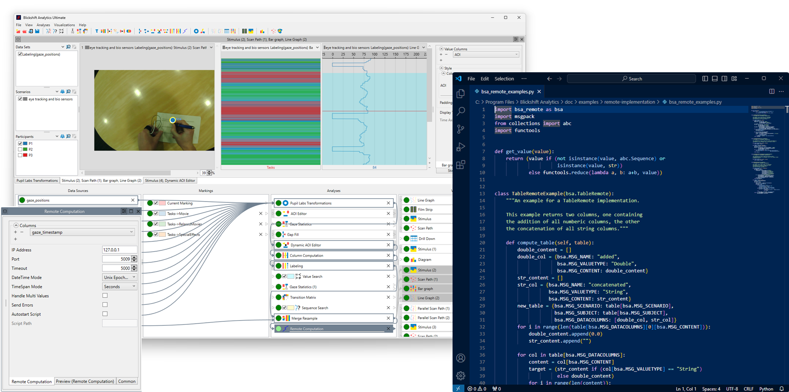Click the P1 blue color swatch
The width and height of the screenshot is (789, 392).
pos(25,144)
